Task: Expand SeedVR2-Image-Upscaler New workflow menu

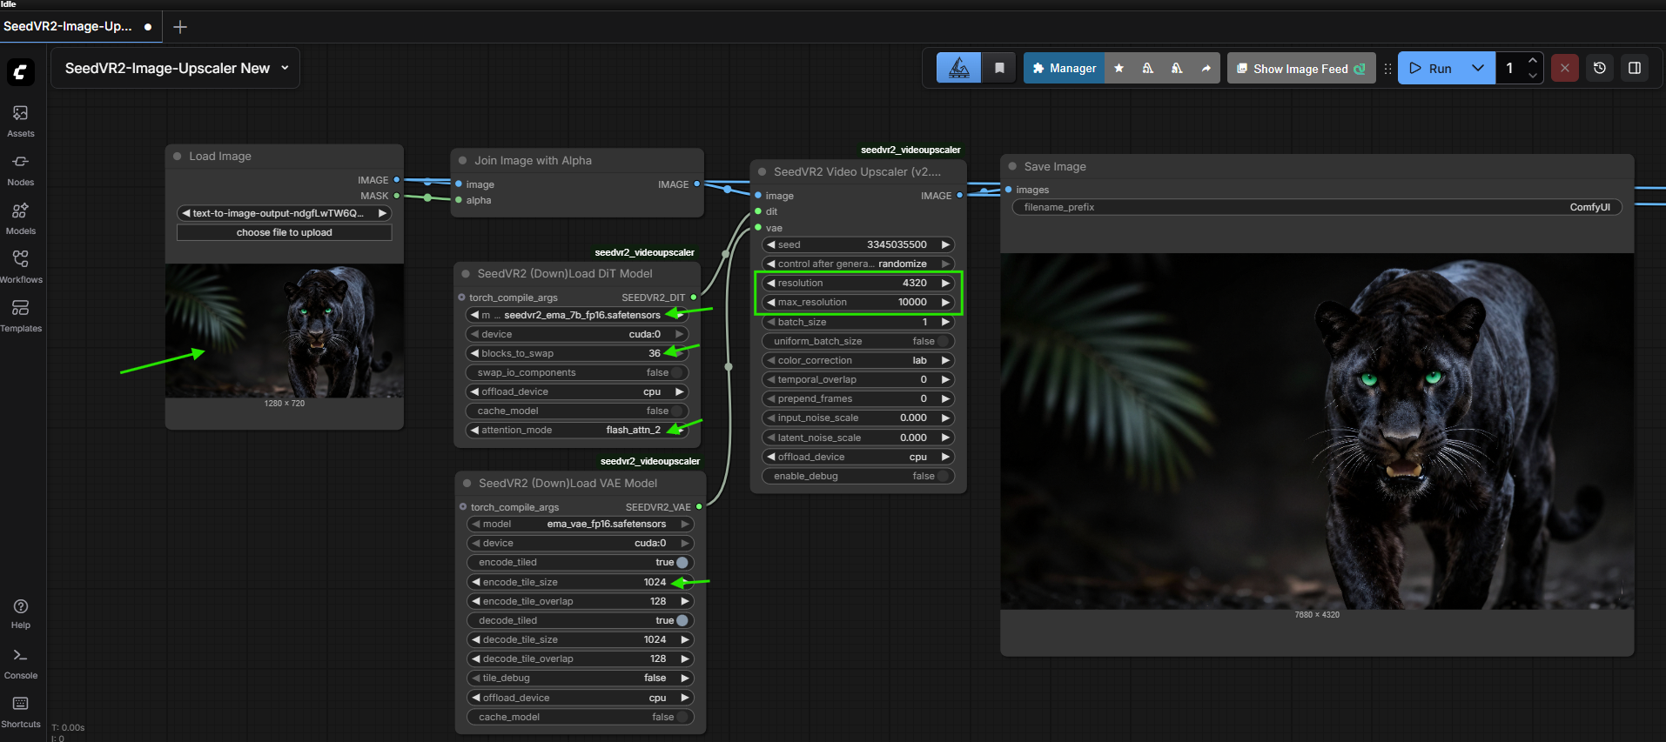Action: click(285, 68)
